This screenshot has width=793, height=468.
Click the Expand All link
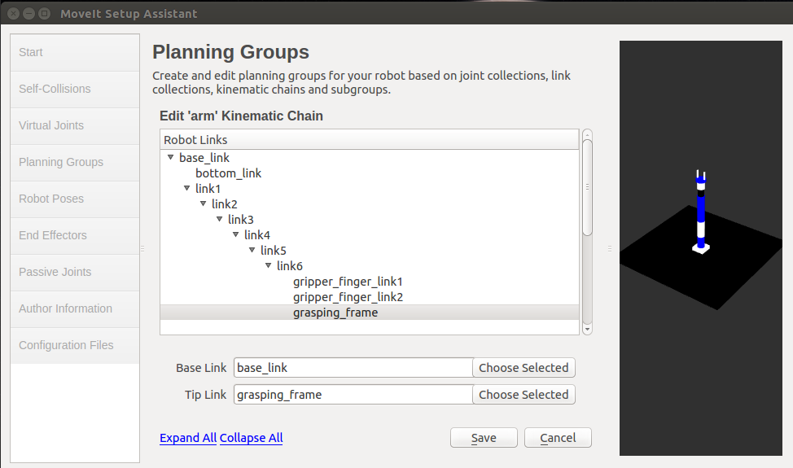click(188, 438)
